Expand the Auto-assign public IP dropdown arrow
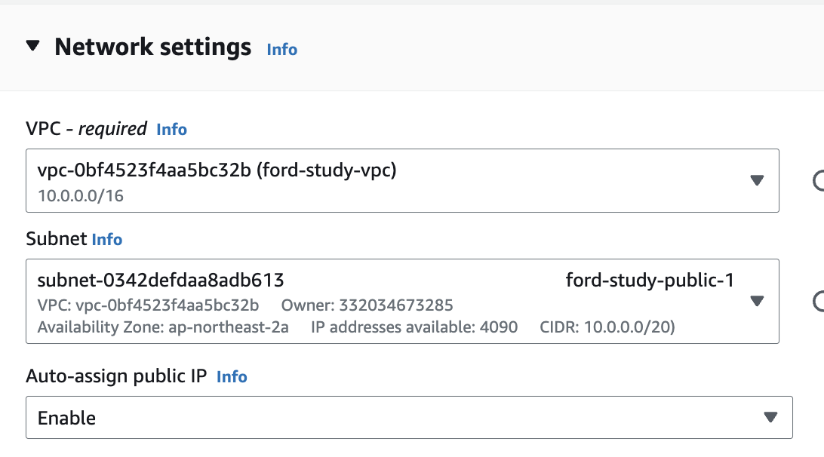The image size is (824, 457). [x=770, y=418]
